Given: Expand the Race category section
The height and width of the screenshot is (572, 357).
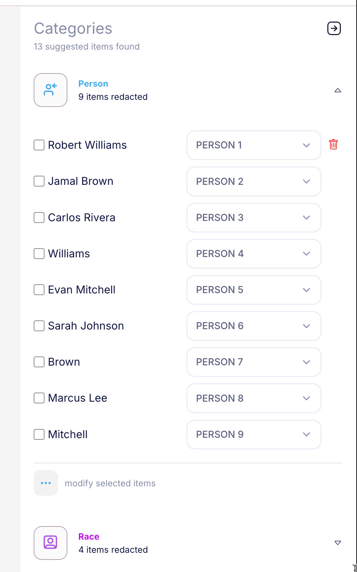Looking at the screenshot, I should pos(338,543).
